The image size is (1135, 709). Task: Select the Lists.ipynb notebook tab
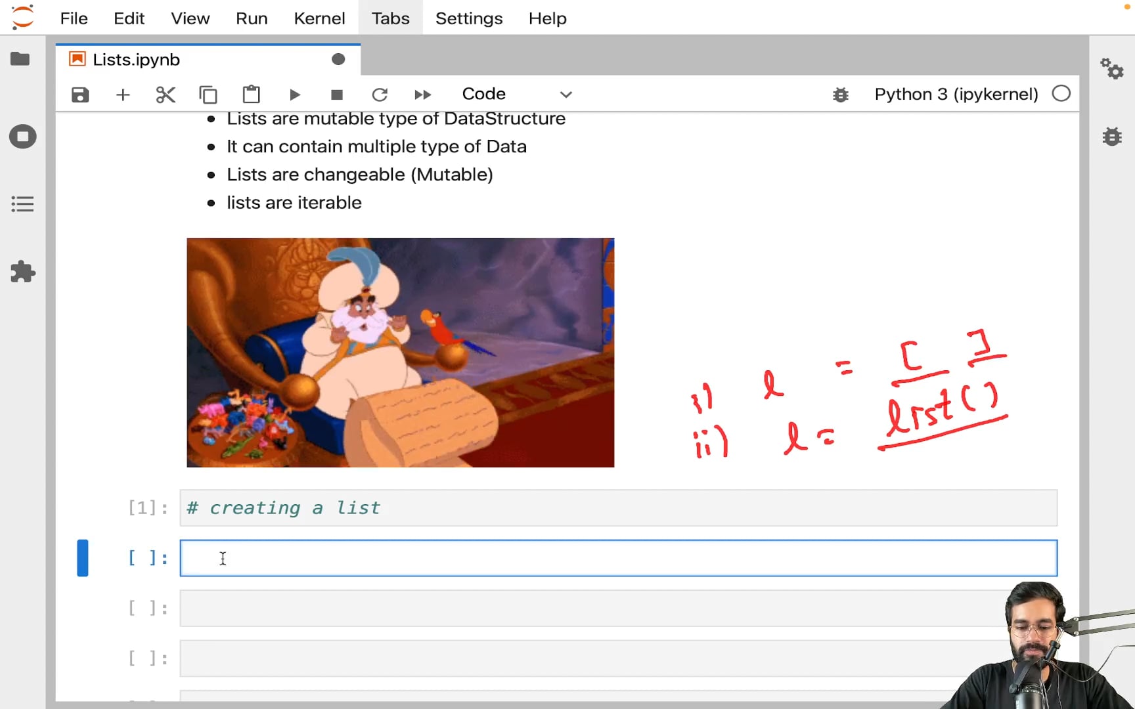pos(208,60)
